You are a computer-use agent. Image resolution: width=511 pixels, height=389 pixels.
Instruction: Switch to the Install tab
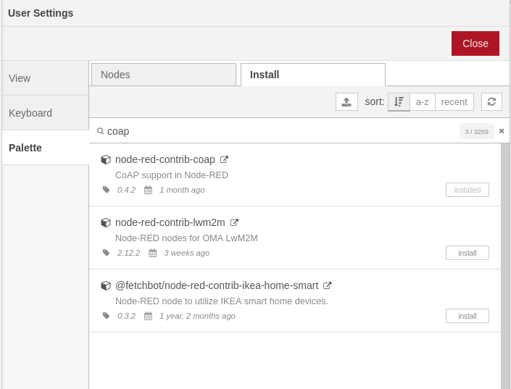(x=313, y=75)
